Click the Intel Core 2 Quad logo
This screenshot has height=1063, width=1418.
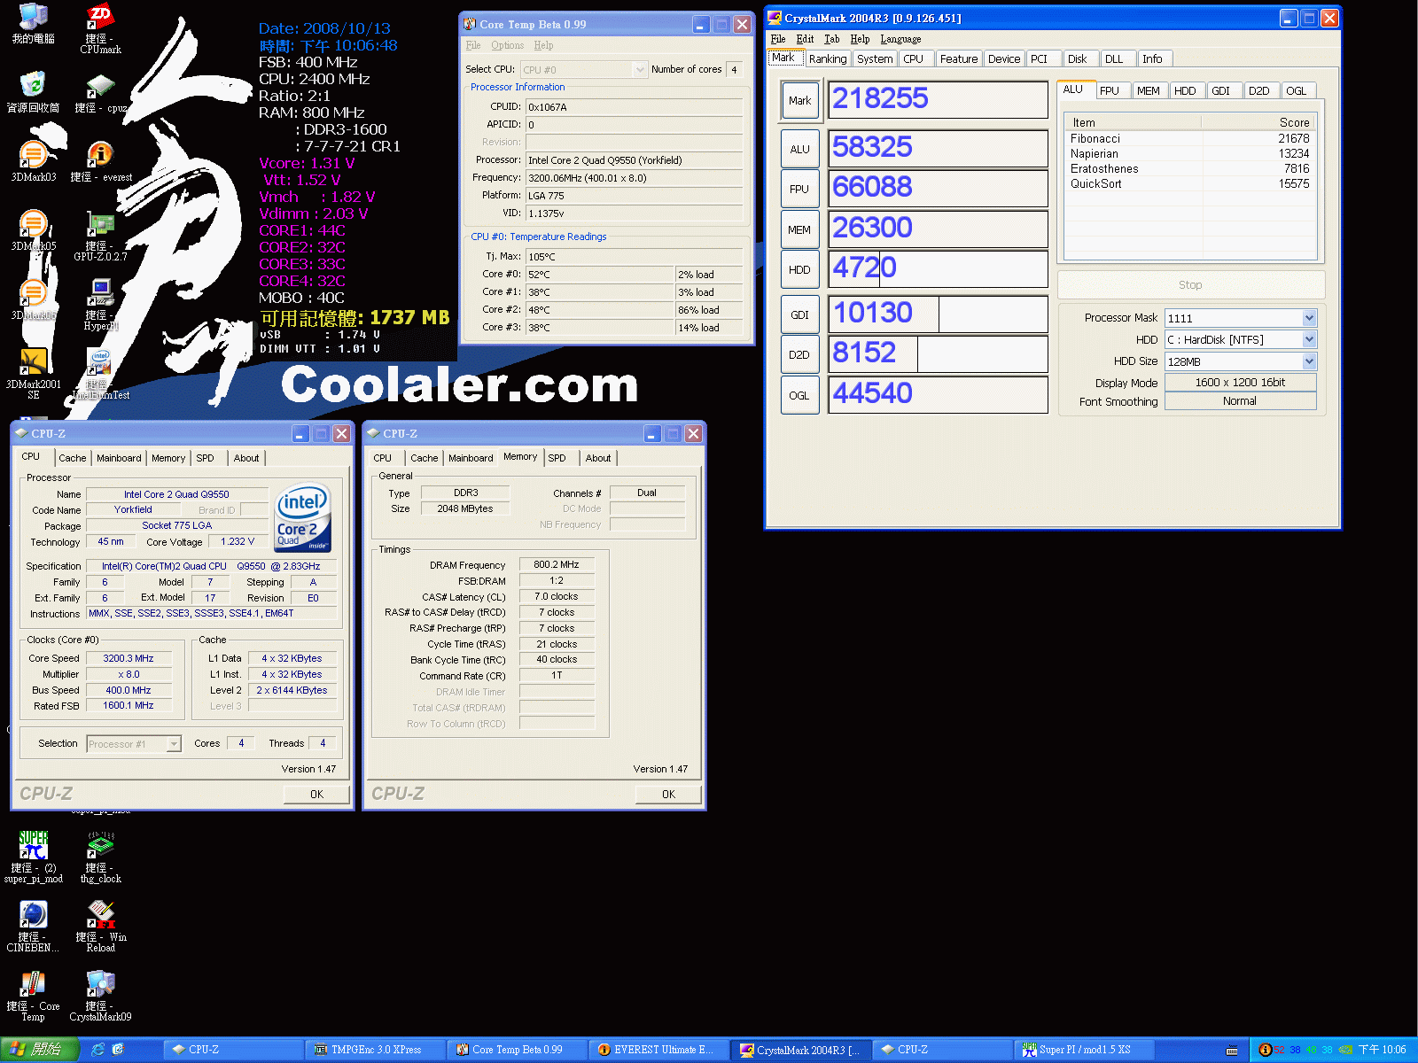(302, 517)
